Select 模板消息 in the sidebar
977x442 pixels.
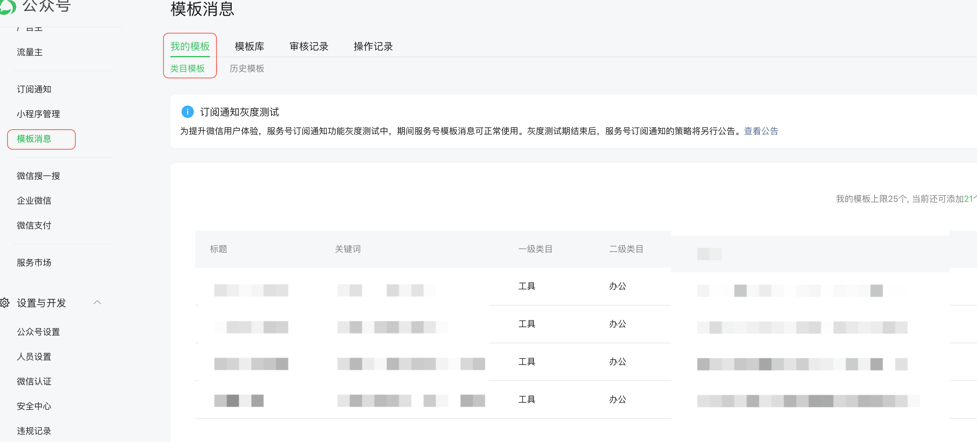point(34,139)
